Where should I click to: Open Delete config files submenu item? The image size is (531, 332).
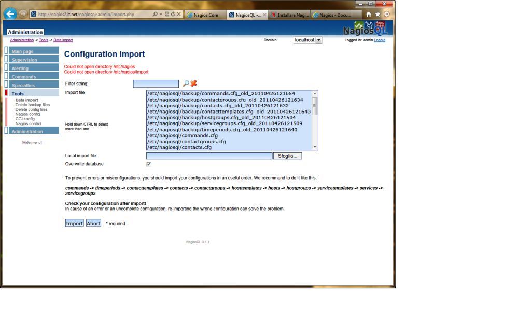(x=31, y=109)
